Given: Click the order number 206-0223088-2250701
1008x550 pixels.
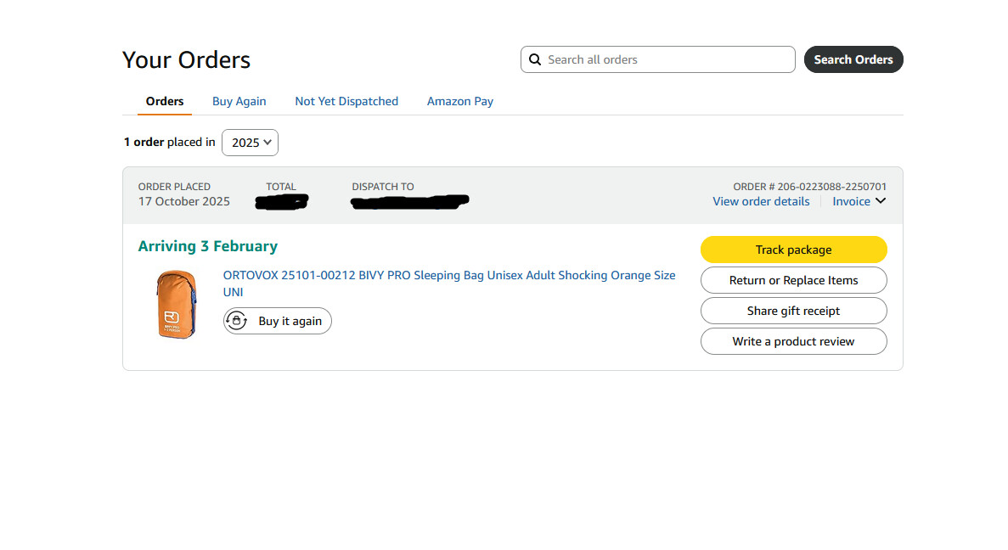Looking at the screenshot, I should 831,187.
